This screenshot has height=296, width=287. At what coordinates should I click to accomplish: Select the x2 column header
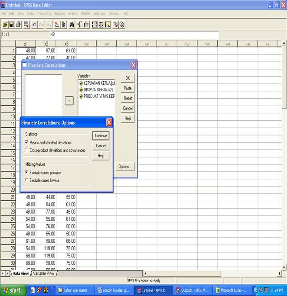[46, 44]
